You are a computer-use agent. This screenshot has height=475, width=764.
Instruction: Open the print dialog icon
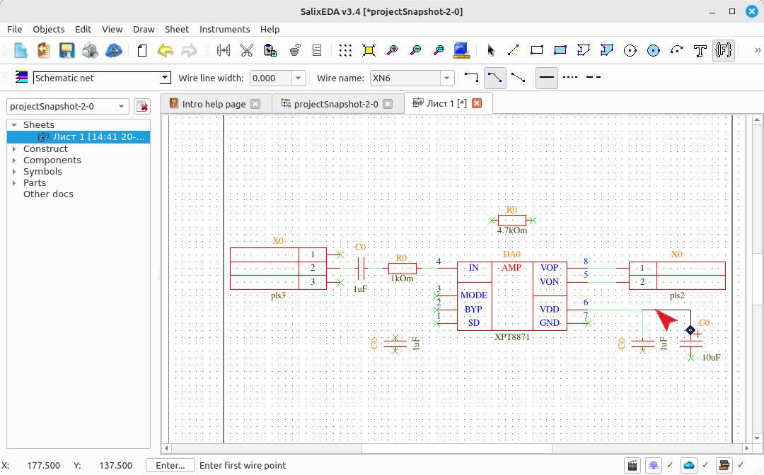pos(90,50)
